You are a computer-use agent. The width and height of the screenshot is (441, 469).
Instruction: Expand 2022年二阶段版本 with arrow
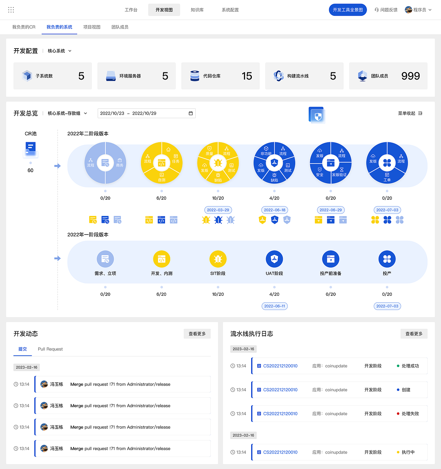tap(58, 166)
